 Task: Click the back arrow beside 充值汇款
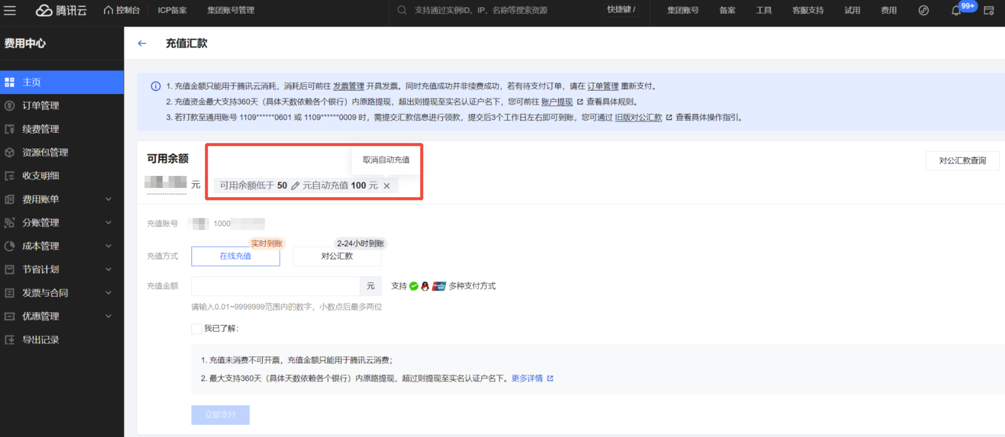(142, 44)
